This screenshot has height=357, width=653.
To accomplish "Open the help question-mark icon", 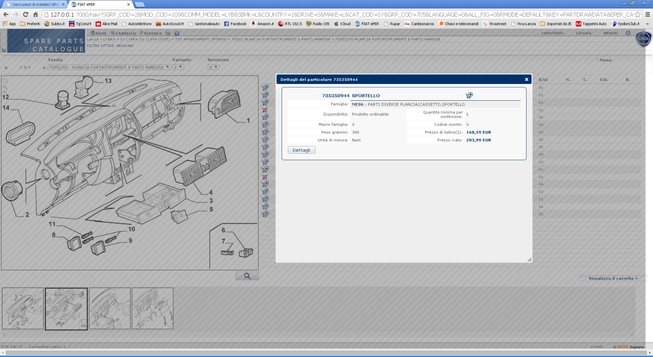I will pos(177,33).
